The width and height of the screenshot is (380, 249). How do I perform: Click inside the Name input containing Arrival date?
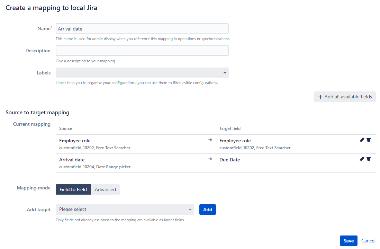(142, 28)
